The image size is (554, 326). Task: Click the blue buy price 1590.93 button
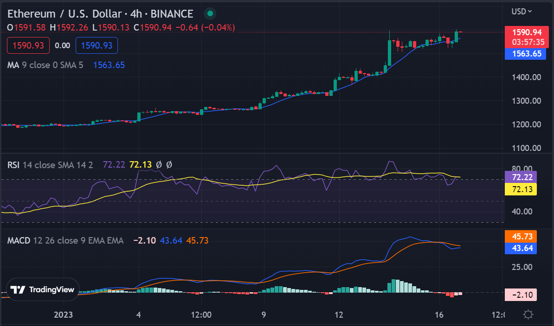(x=97, y=45)
